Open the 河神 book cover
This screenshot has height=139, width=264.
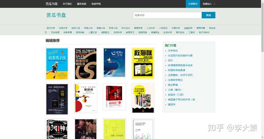click(57, 129)
